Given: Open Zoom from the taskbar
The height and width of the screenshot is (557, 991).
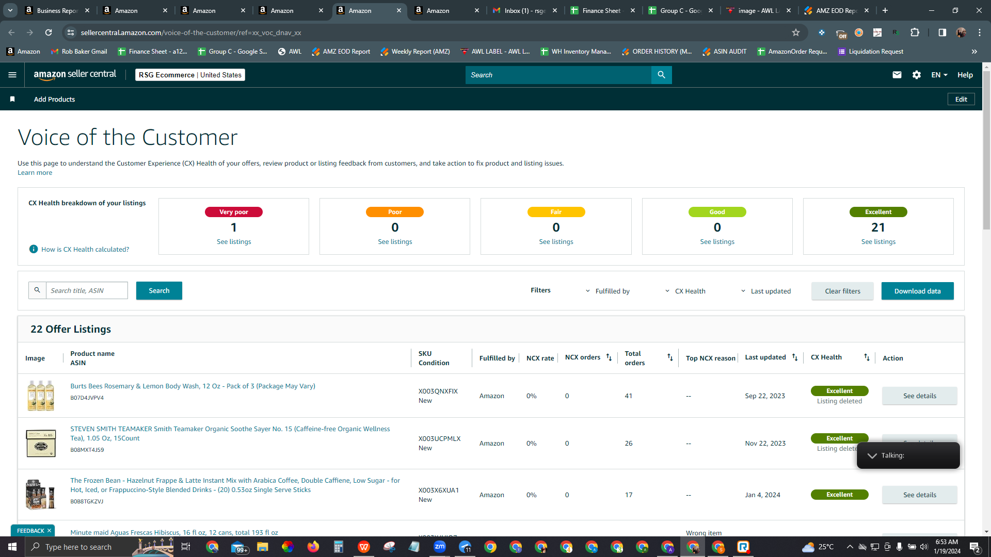Looking at the screenshot, I should (440, 547).
